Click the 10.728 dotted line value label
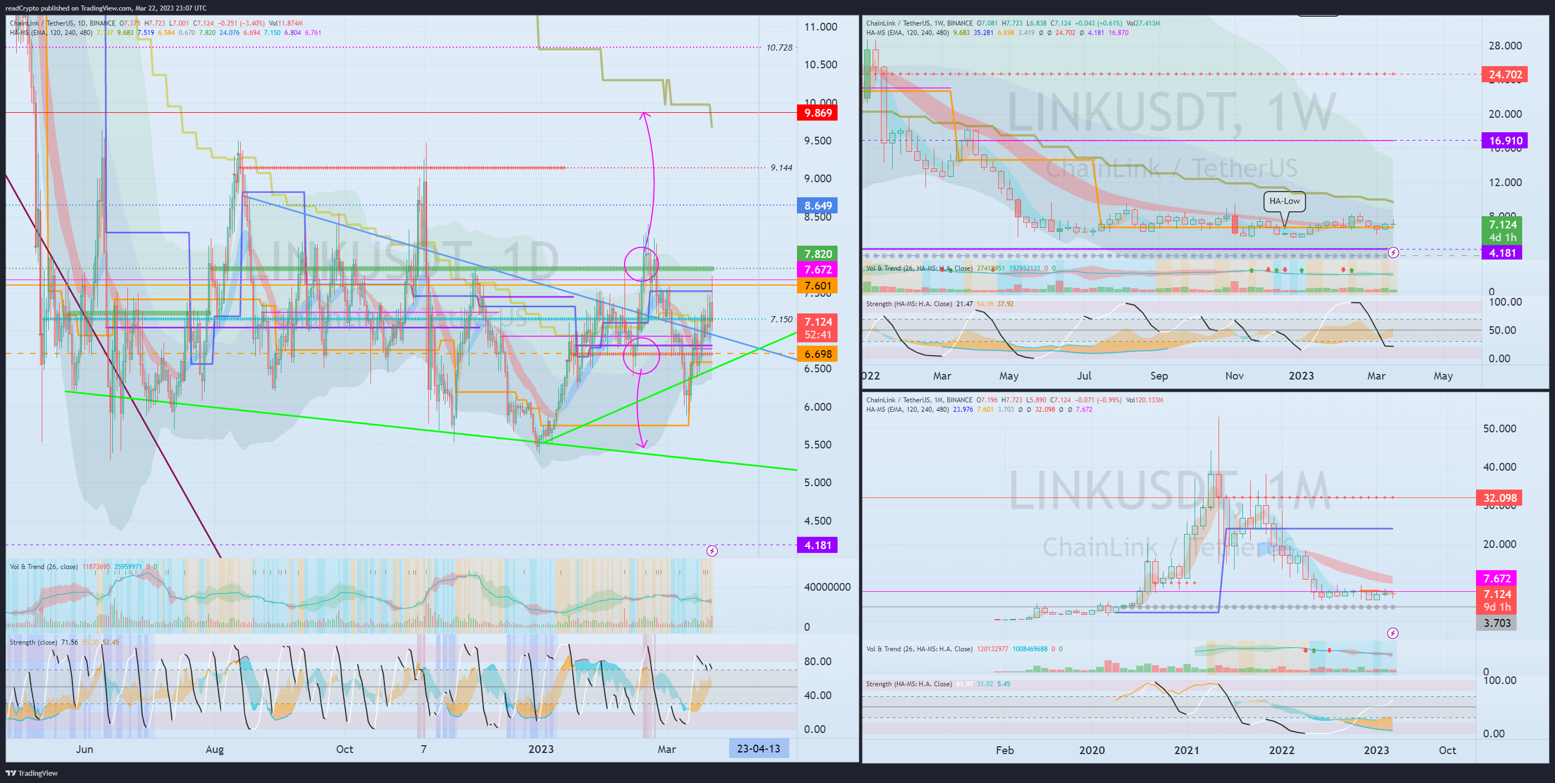 (x=779, y=47)
